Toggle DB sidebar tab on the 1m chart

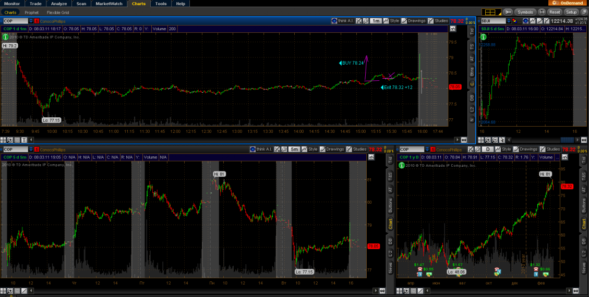tap(472, 97)
